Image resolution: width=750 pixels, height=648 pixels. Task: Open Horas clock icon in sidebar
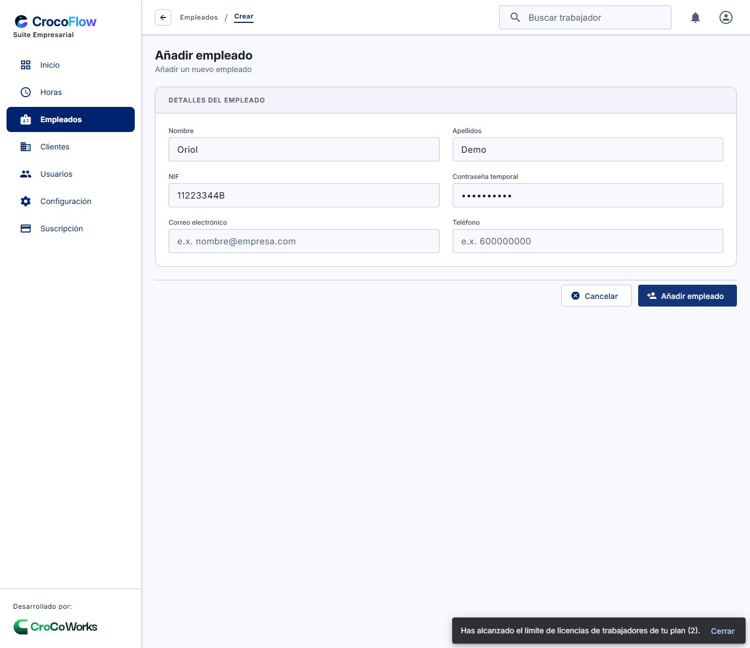(x=26, y=92)
